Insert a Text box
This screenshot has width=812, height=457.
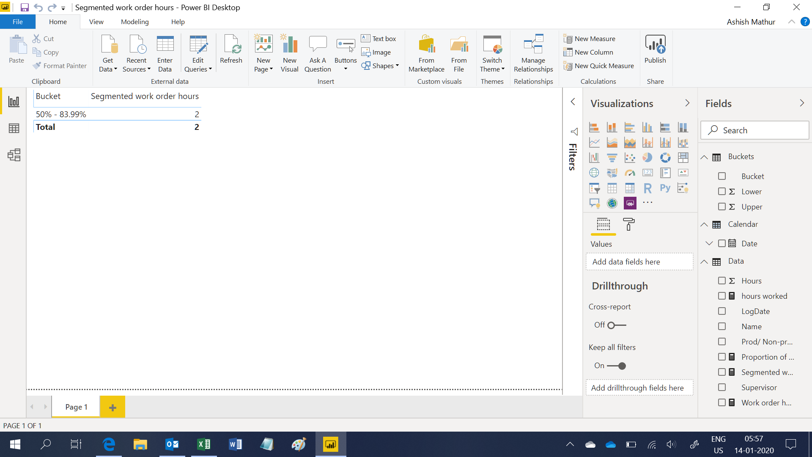click(x=379, y=39)
